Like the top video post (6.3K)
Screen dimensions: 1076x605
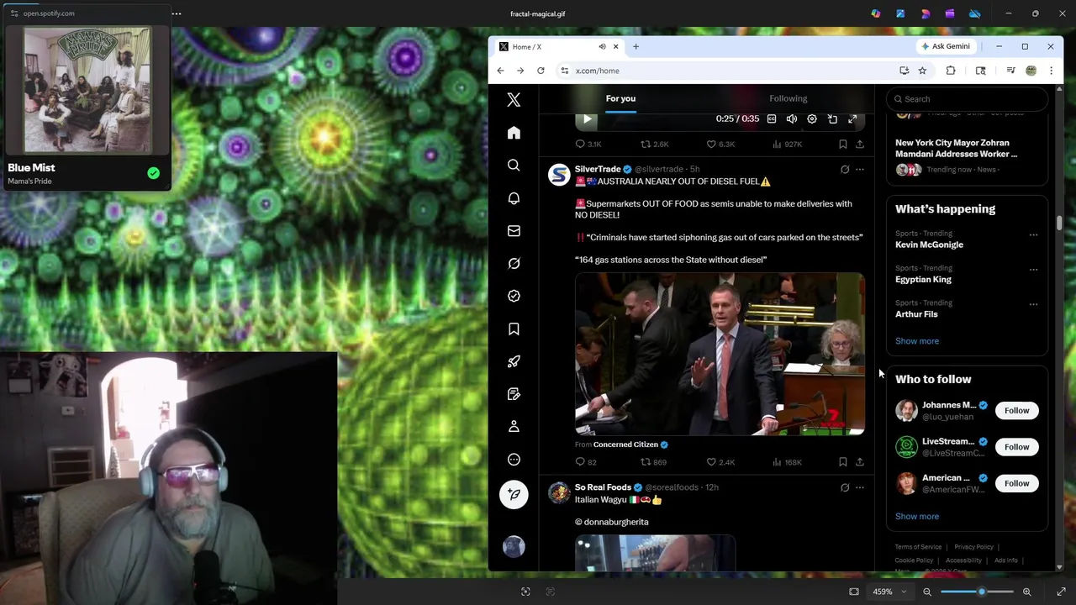[x=720, y=145]
